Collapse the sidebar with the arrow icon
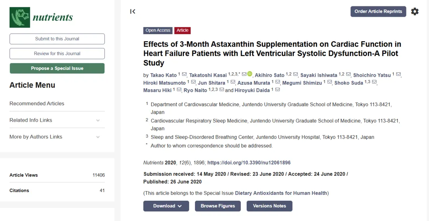The image size is (429, 221). tap(133, 12)
